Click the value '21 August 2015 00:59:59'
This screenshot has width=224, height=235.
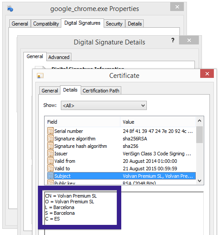150,169
